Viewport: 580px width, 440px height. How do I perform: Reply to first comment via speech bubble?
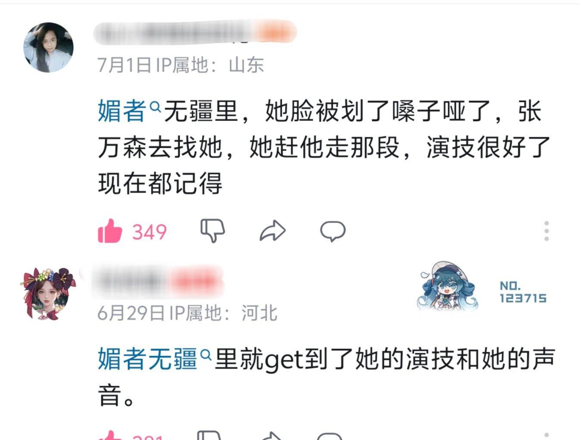pos(333,231)
